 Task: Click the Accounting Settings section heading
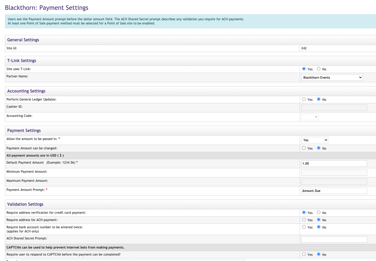(x=26, y=91)
